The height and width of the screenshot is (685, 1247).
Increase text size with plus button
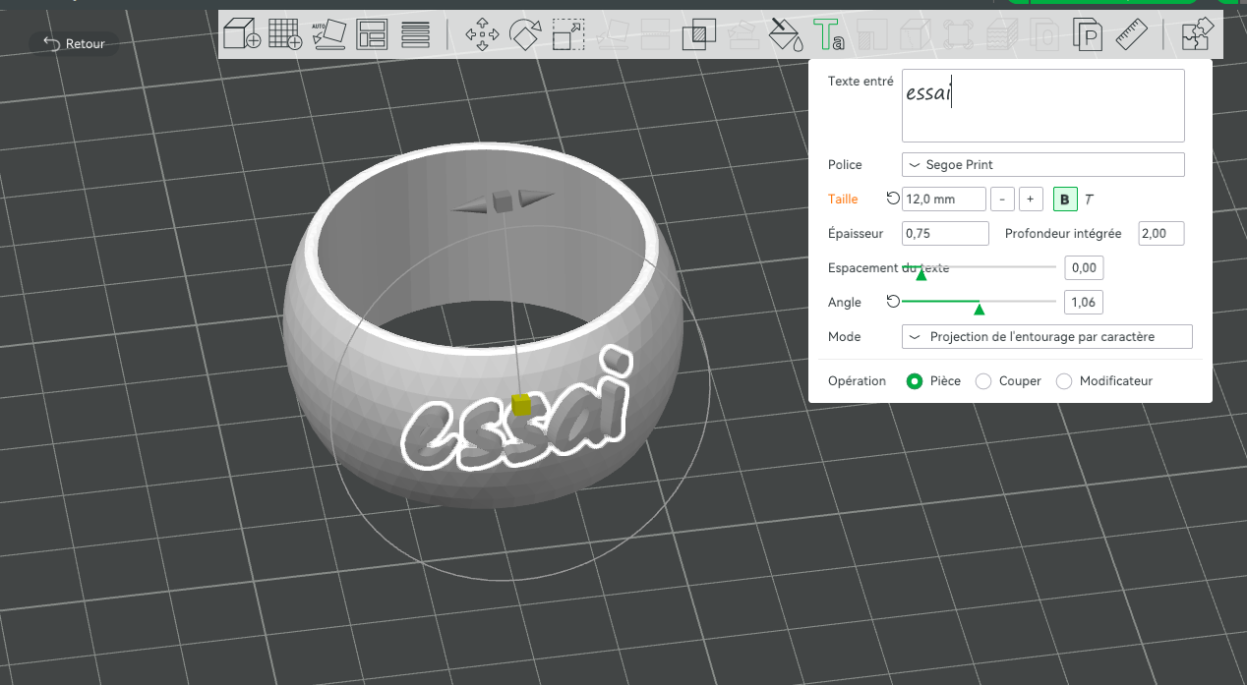click(x=1030, y=200)
